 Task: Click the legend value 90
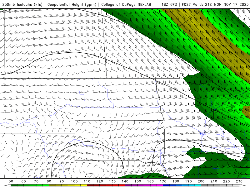tap(62, 181)
